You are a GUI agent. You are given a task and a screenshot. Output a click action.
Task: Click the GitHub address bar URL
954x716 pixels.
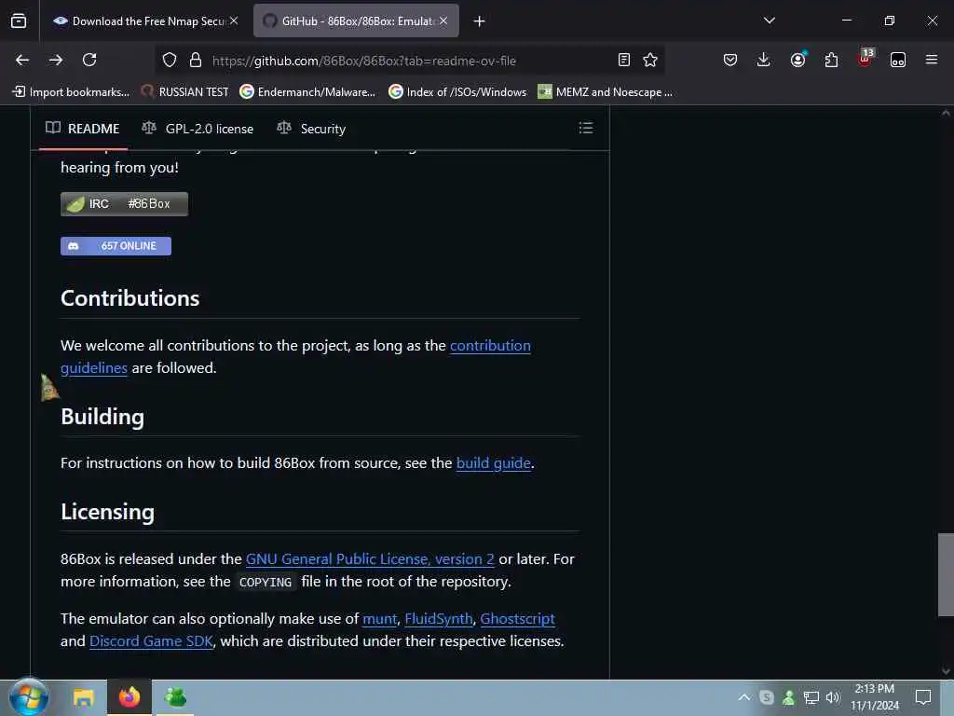(364, 61)
